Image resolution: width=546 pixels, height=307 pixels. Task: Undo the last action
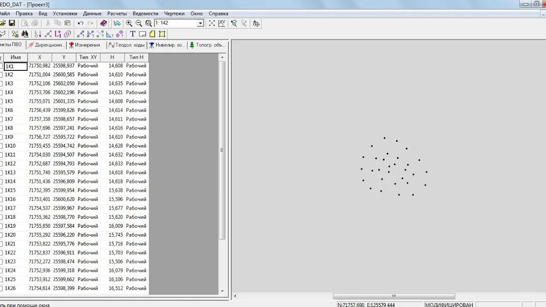tap(80, 23)
